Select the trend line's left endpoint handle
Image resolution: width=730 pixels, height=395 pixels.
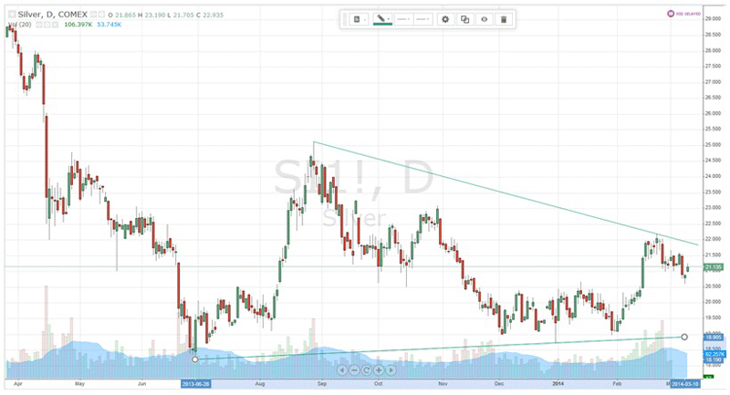tap(195, 359)
